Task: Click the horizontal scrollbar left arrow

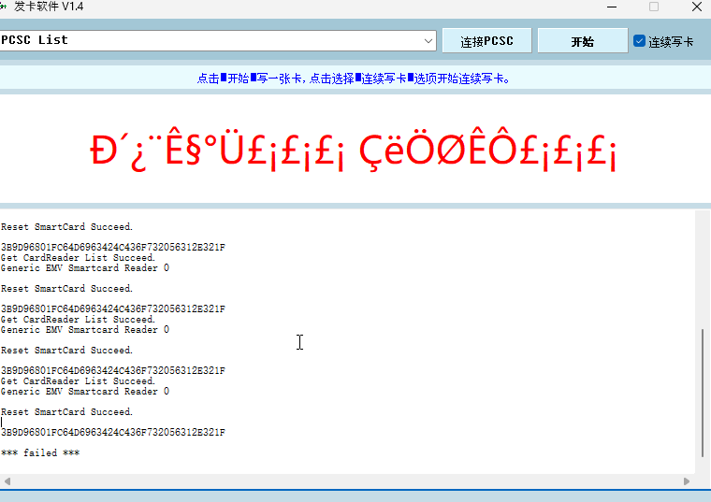Action: tap(7, 481)
